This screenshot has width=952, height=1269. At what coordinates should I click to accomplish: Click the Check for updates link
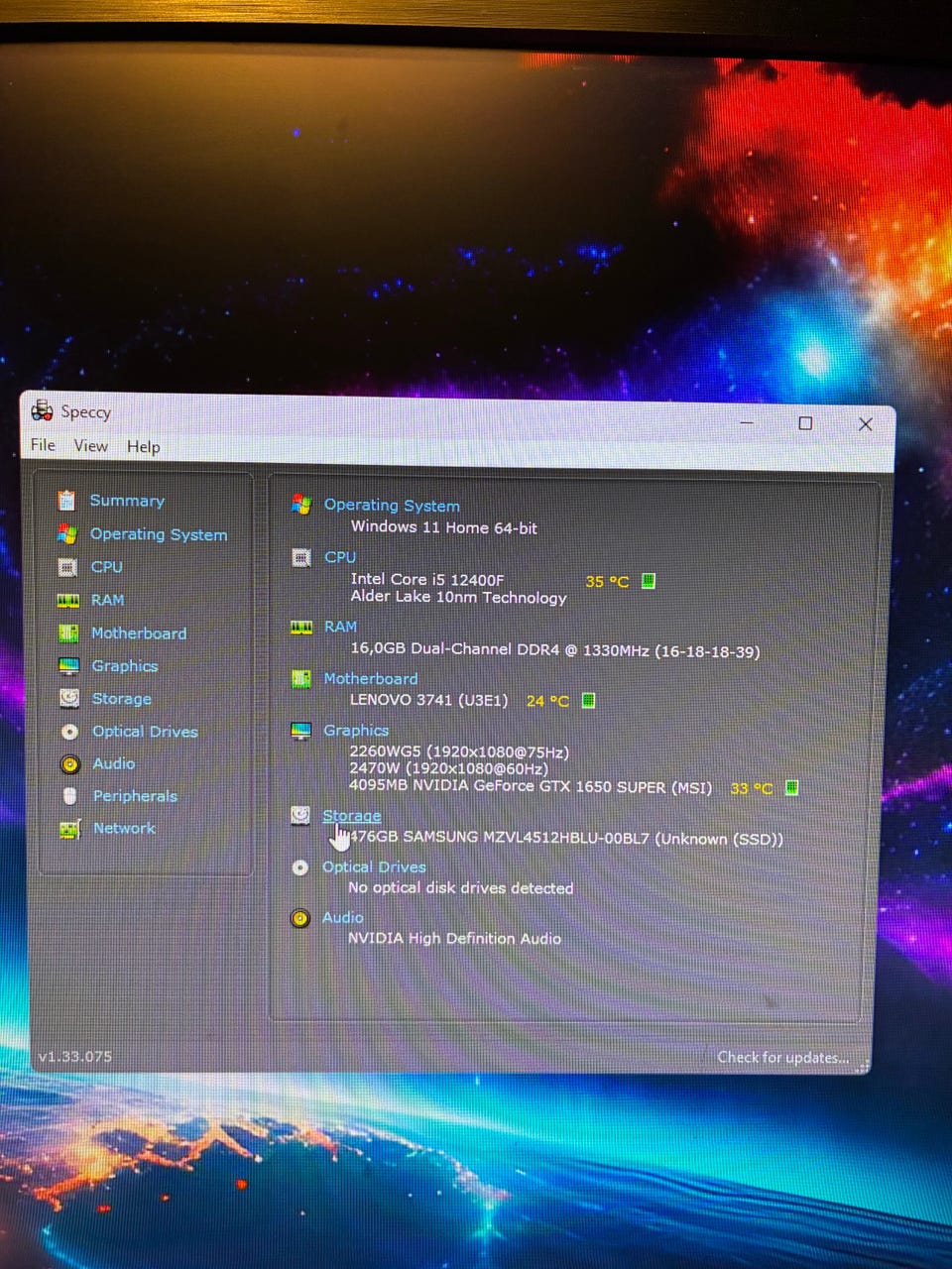(783, 1058)
